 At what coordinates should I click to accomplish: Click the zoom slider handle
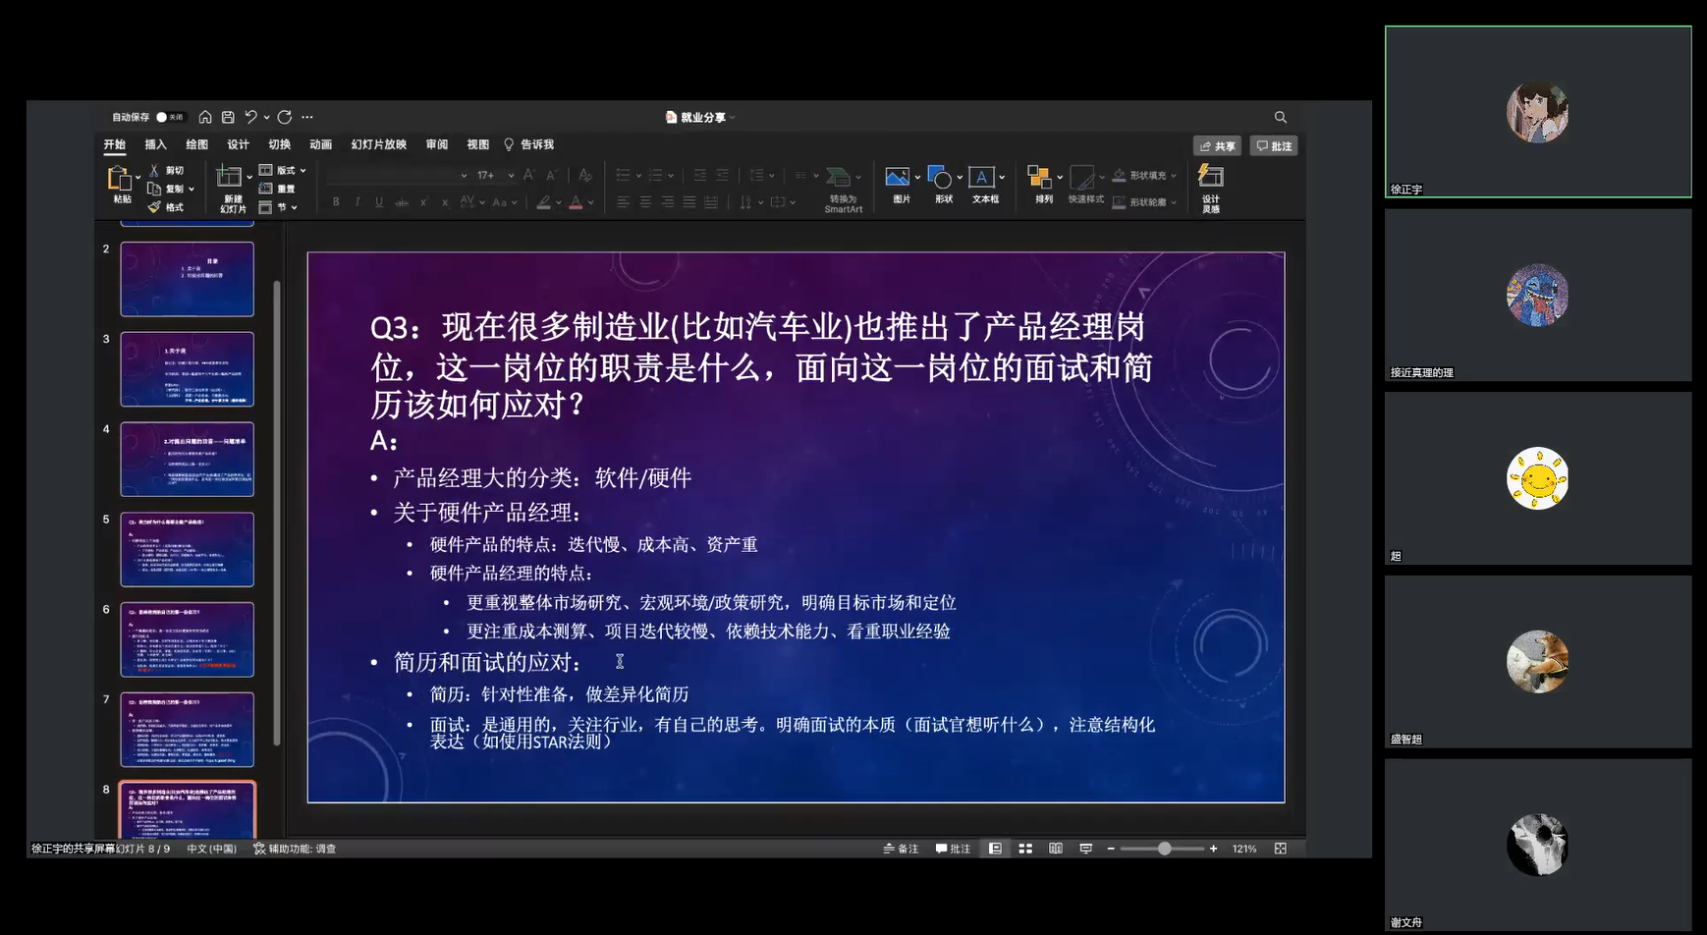(1164, 849)
